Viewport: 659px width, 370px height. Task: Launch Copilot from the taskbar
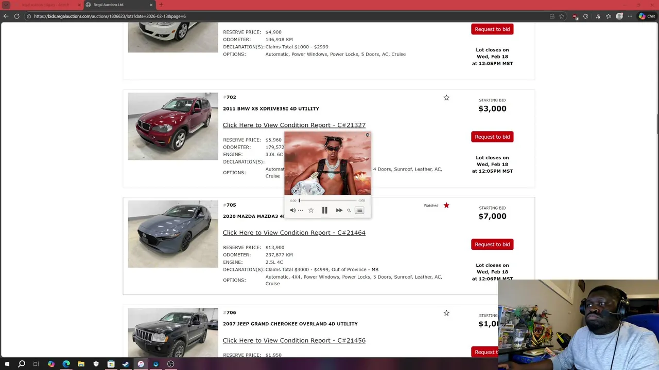(51, 364)
